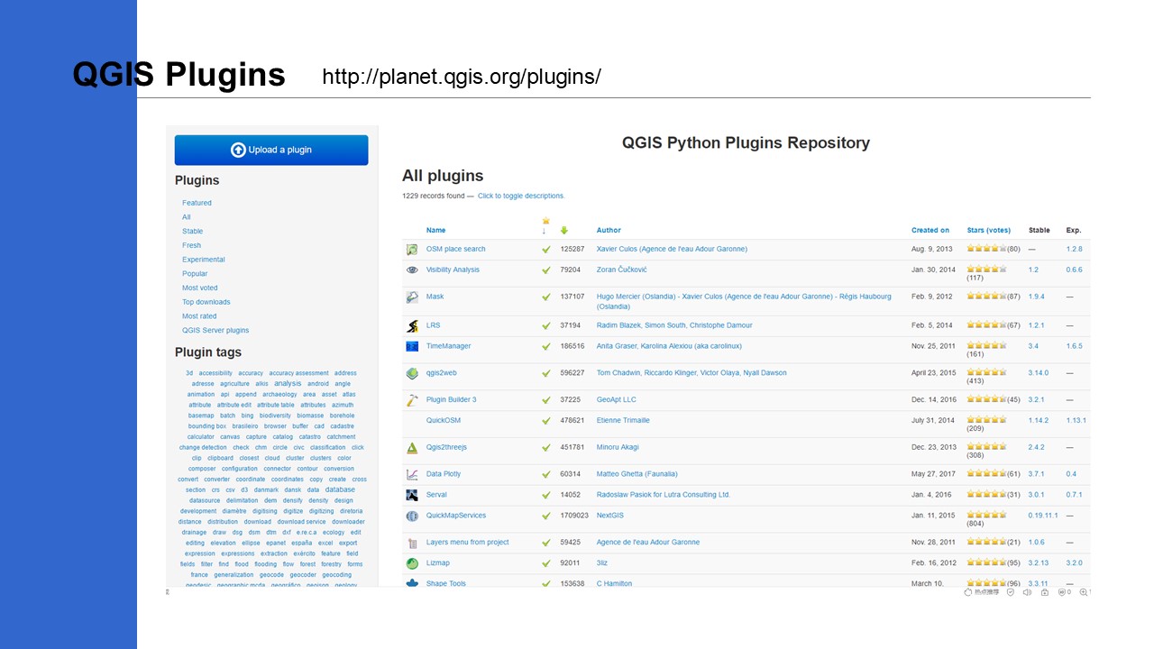Click the QuickMapServices globe icon
Screen dimensions: 1154x649
(412, 516)
